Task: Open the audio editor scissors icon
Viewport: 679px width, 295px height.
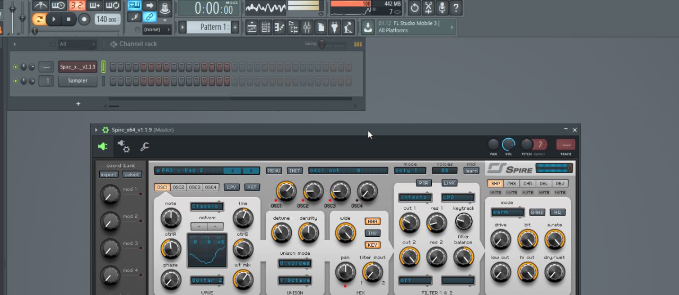Action: click(429, 7)
